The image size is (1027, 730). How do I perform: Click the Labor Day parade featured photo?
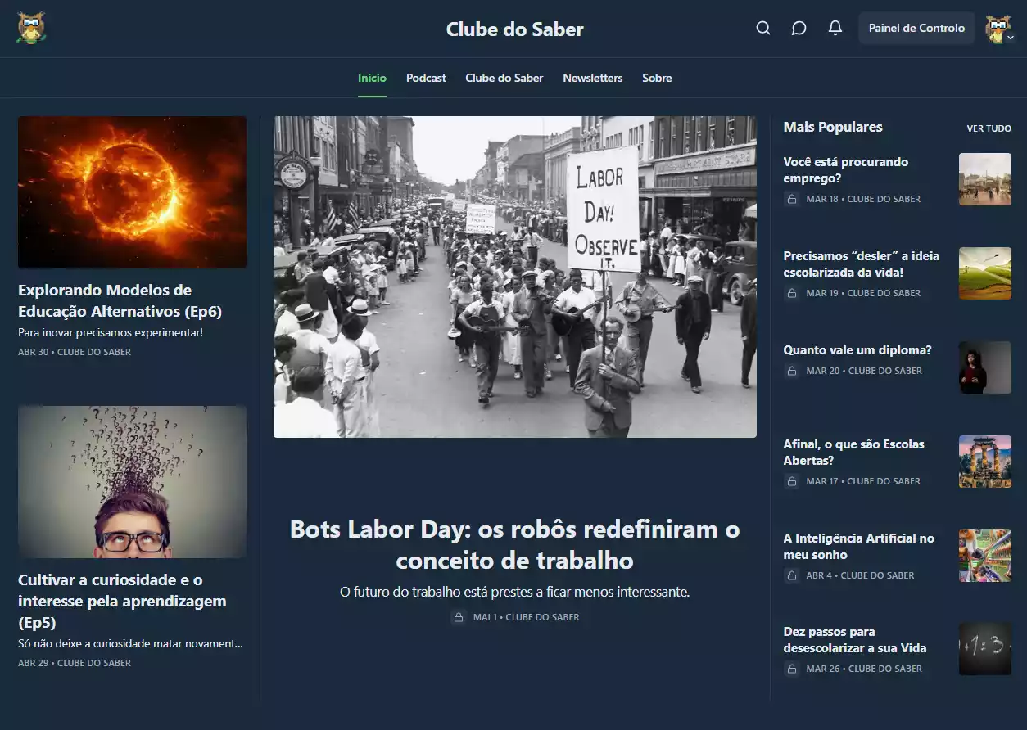pyautogui.click(x=514, y=277)
